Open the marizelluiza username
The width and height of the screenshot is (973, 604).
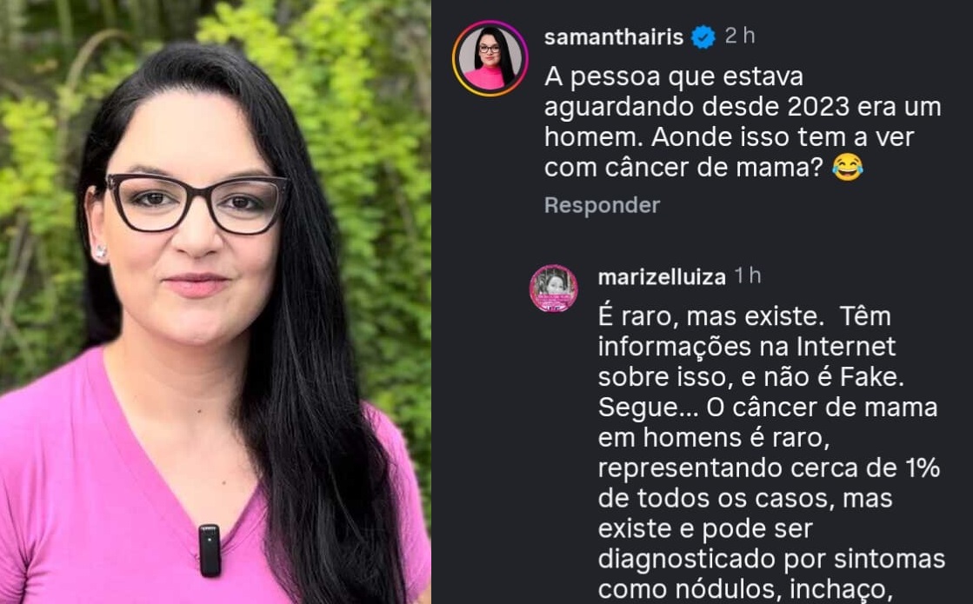(x=662, y=277)
